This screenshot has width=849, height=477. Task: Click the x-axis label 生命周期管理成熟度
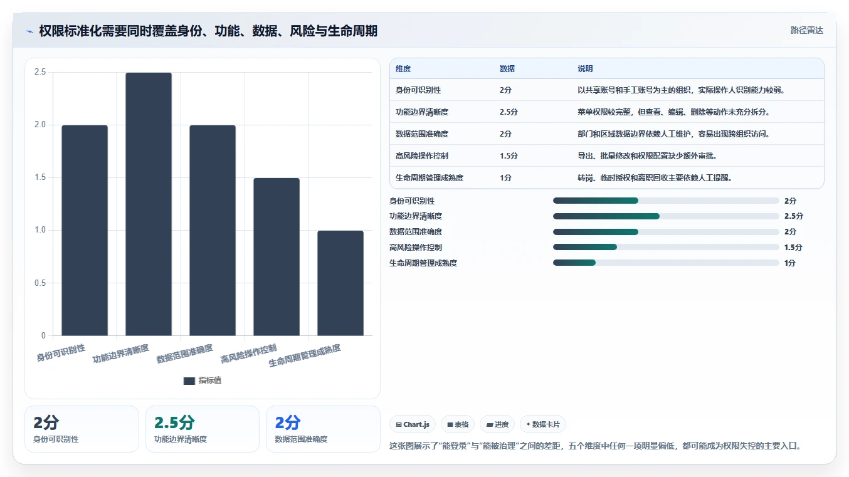click(305, 355)
